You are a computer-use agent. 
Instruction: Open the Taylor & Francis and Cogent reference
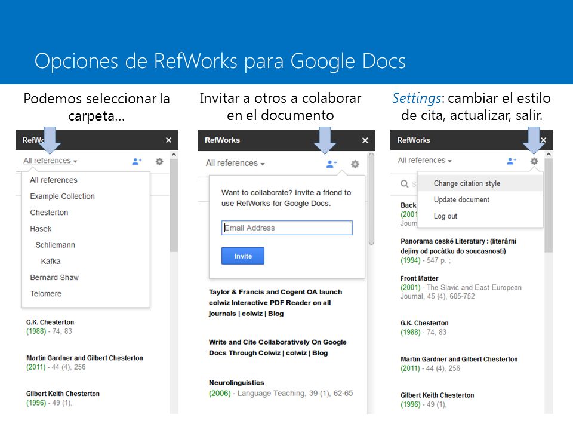(x=276, y=303)
